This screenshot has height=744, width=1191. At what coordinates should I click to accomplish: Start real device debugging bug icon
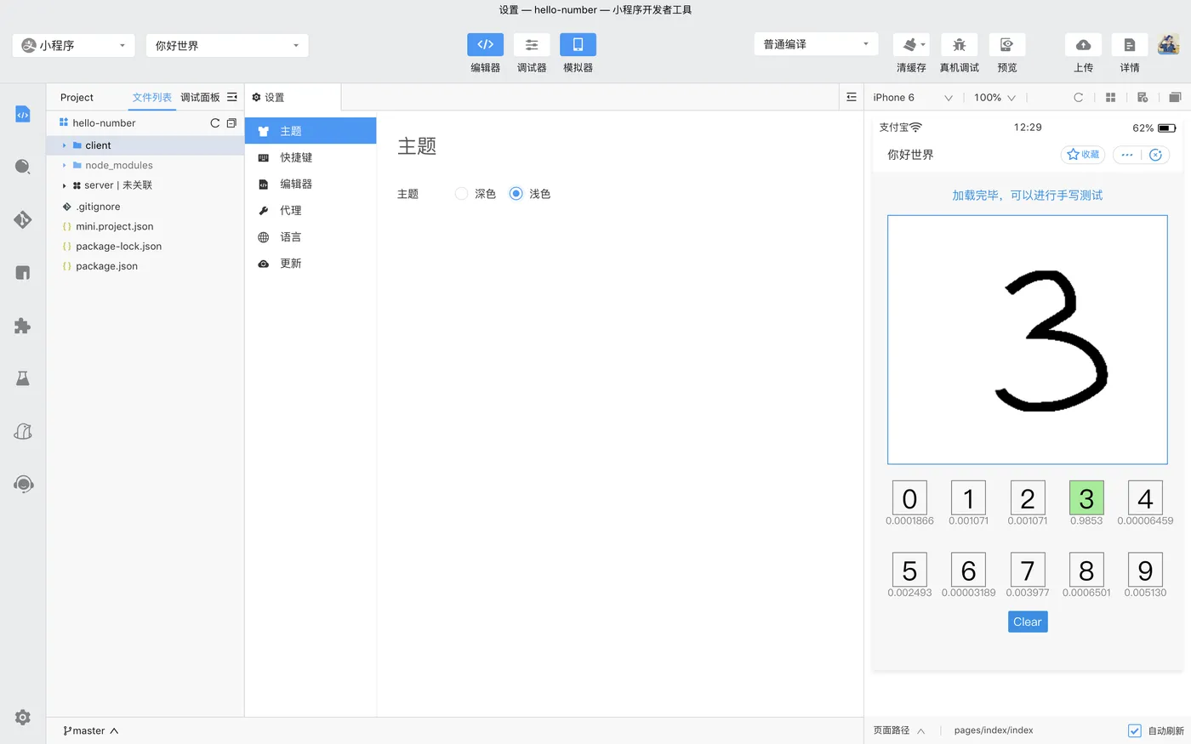click(x=959, y=45)
